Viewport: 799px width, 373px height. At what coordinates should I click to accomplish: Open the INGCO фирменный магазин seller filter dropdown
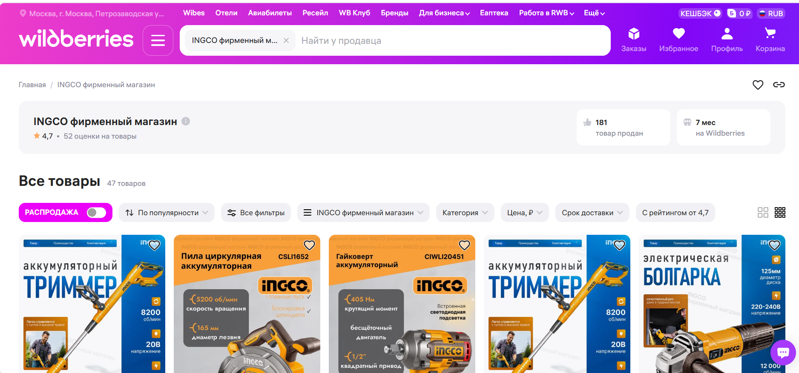pyautogui.click(x=363, y=212)
